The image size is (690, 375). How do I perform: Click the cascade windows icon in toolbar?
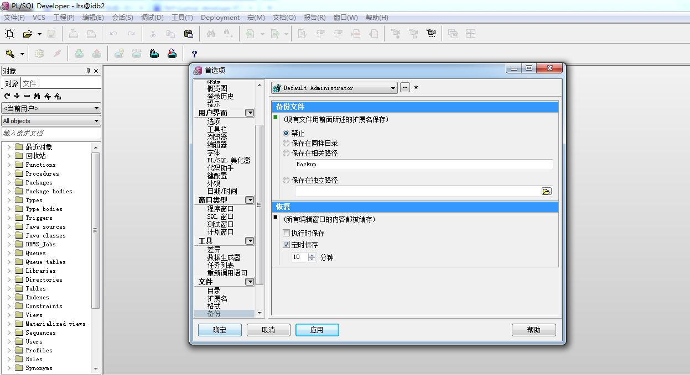click(453, 34)
